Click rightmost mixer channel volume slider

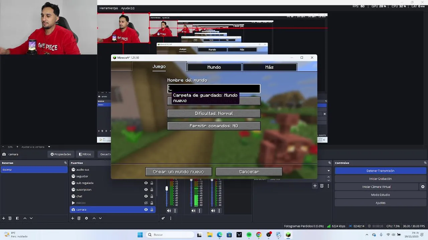tap(212, 180)
